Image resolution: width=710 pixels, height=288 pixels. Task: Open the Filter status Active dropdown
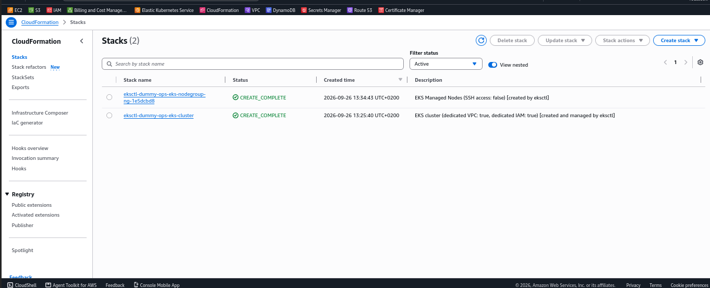[446, 64]
